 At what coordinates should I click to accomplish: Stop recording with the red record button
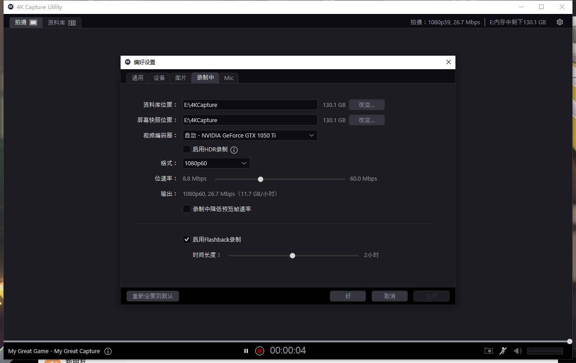260,351
